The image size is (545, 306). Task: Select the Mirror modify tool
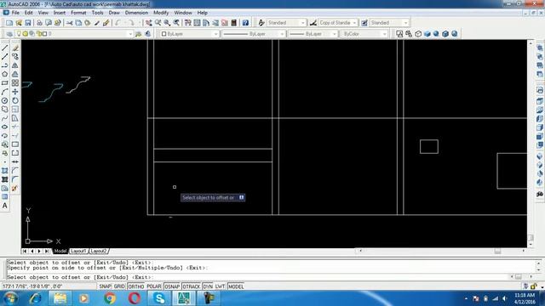15,65
